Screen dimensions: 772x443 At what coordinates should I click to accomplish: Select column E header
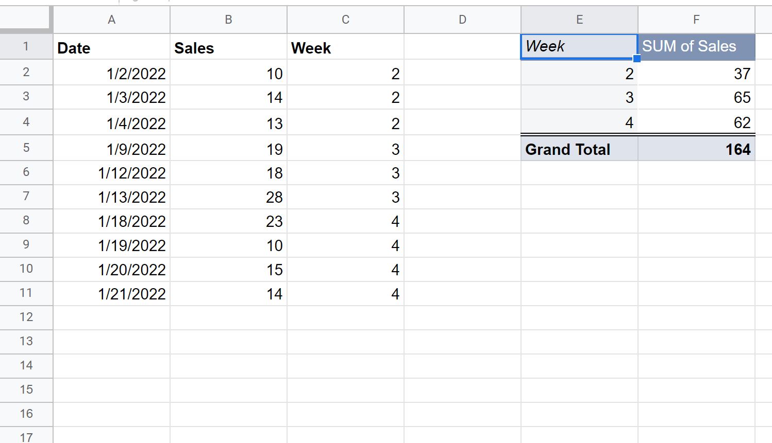click(x=579, y=20)
